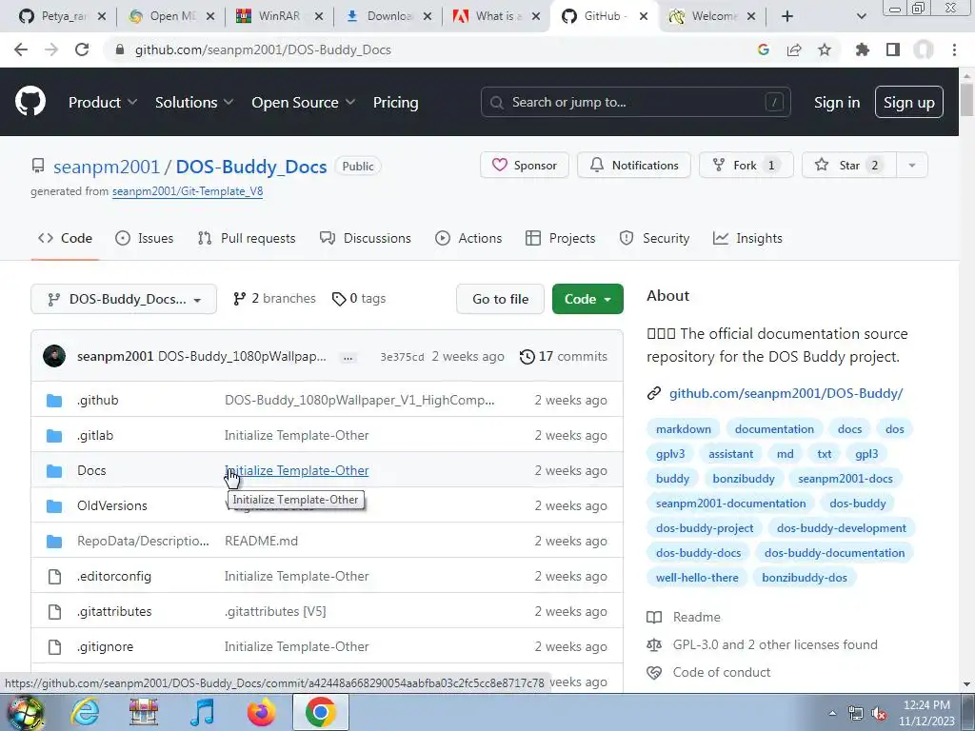Open the Projects tab
Screen dimensions: 975x731
click(x=560, y=238)
